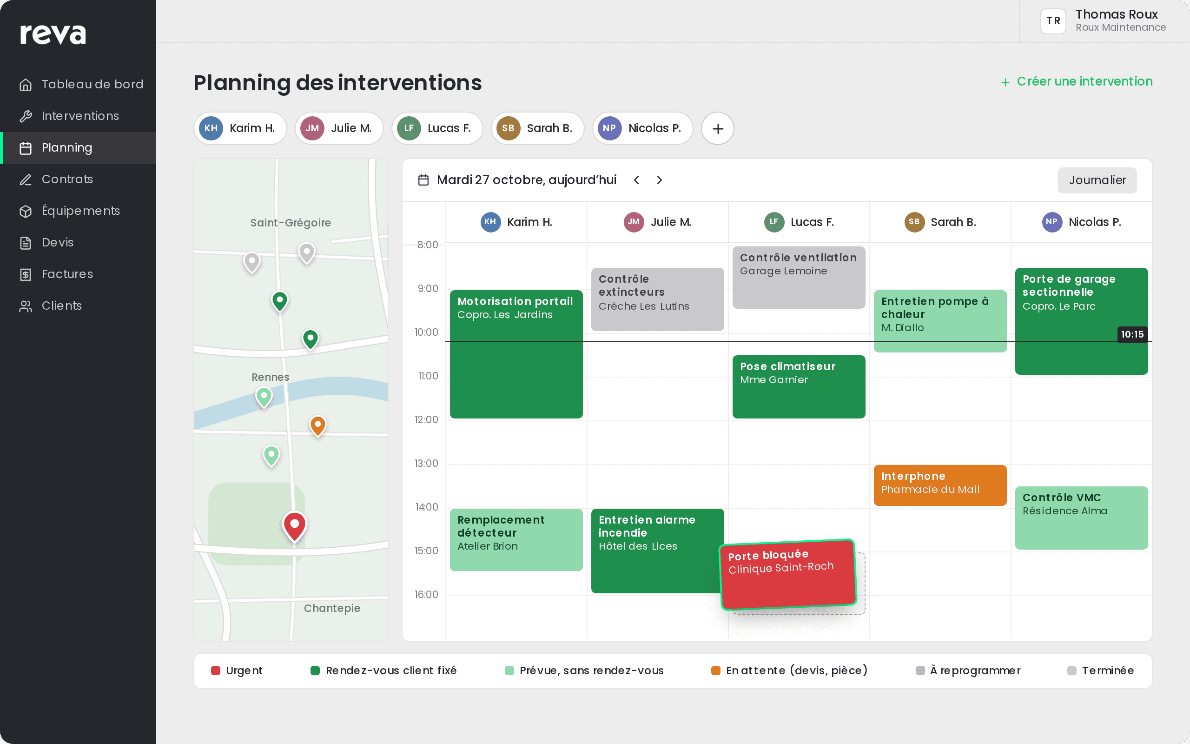Click the calendar icon beside Mardi 27 octobre
The width and height of the screenshot is (1190, 744).
423,180
